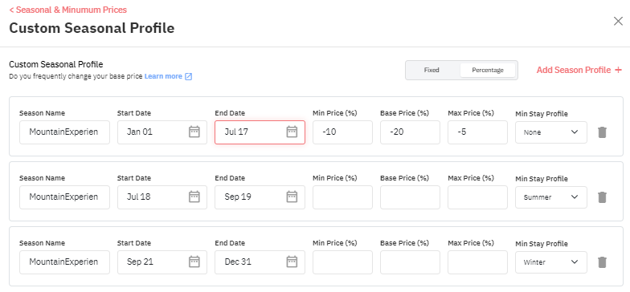Image resolution: width=630 pixels, height=292 pixels.
Task: Click empty Max Price field in Winter row
Action: [x=477, y=262]
